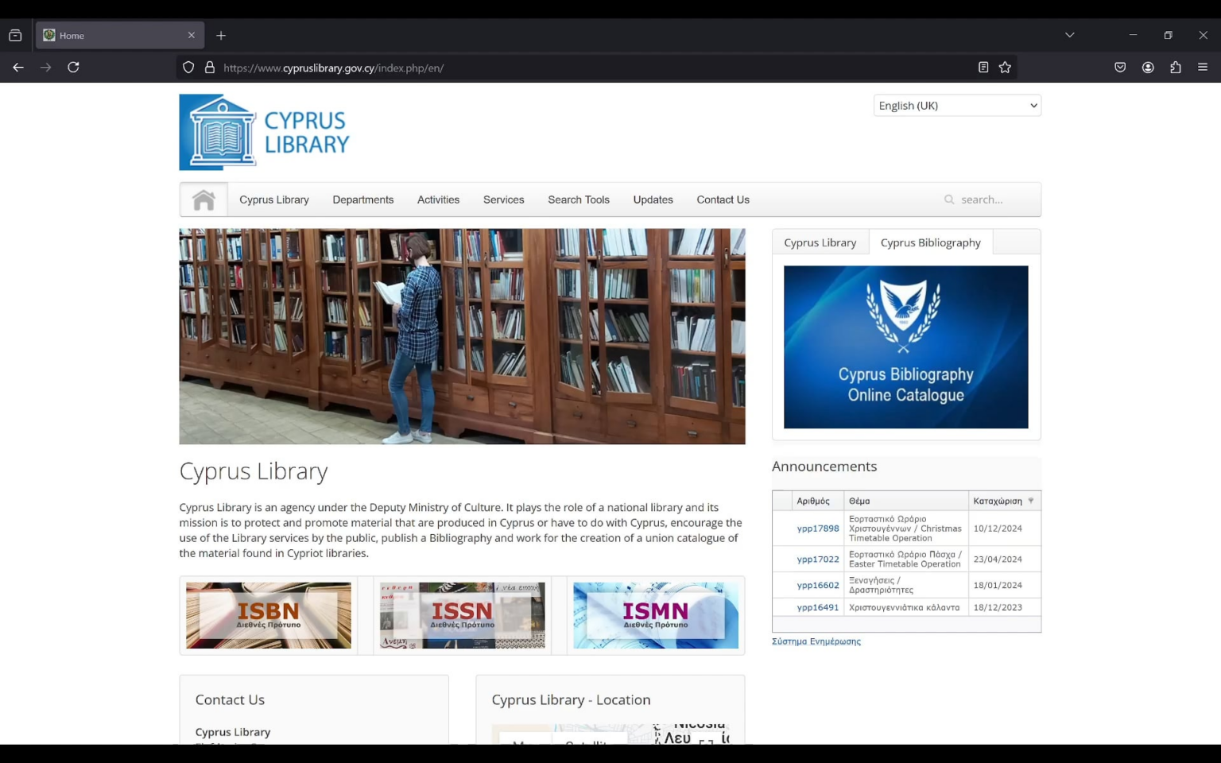Image resolution: width=1221 pixels, height=763 pixels.
Task: Click the browser Back arrow
Action: 18,68
